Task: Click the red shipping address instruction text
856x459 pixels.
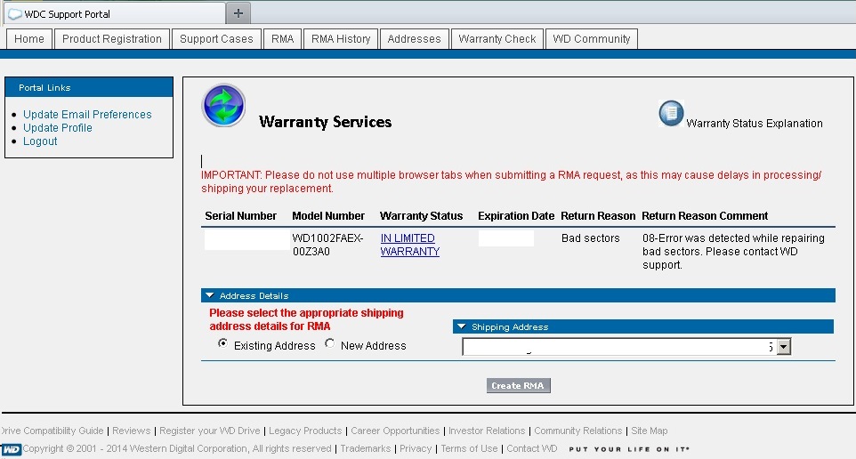Action: pyautogui.click(x=306, y=319)
